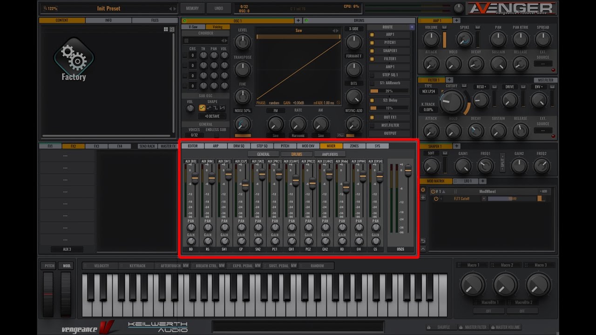Viewport: 596px width, 335px height.
Task: Toggle PITCH1 route enable box
Action: pos(372,43)
